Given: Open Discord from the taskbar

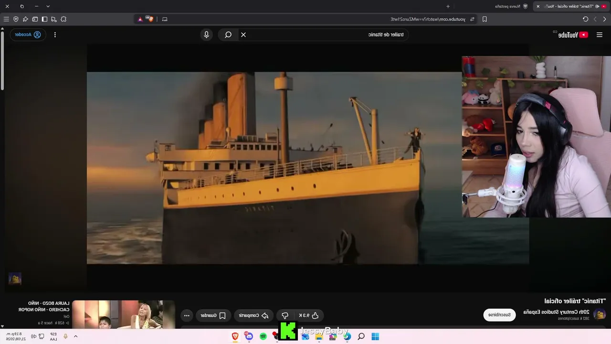Looking at the screenshot, I should click(x=249, y=336).
